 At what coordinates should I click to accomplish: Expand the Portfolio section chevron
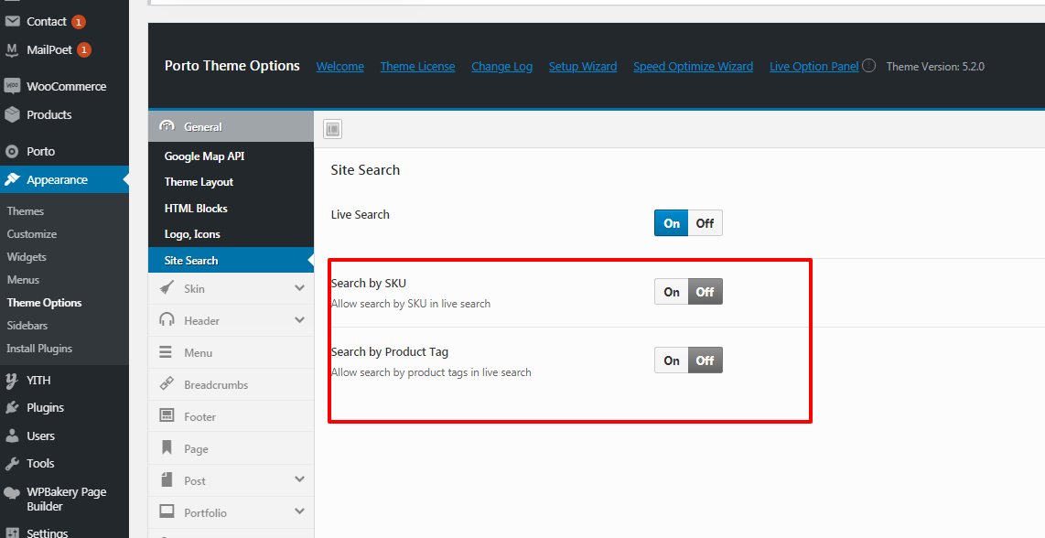(x=299, y=511)
